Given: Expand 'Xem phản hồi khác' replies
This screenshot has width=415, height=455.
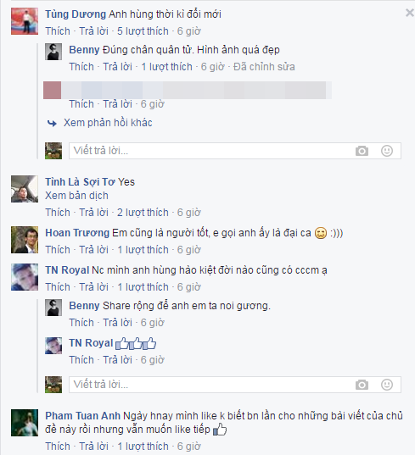Looking at the screenshot, I should click(108, 123).
